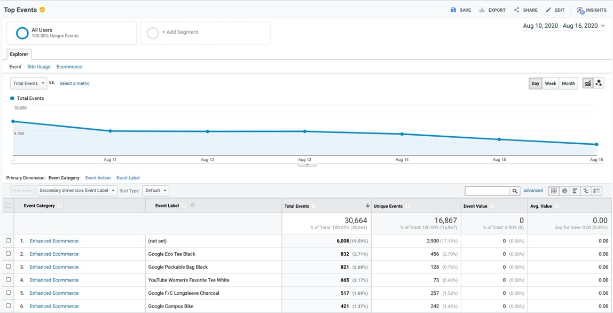Open the Total Events metric dropdown
This screenshot has width=613, height=313.
(28, 83)
